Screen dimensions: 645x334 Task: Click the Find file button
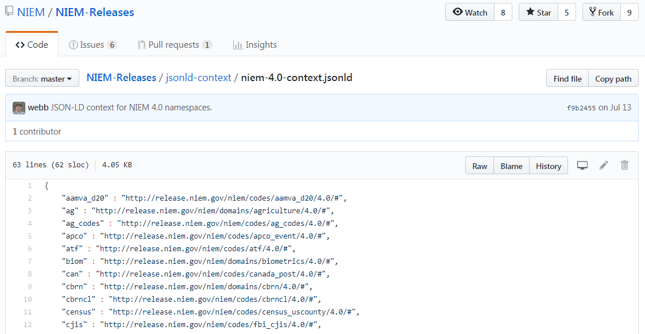click(567, 79)
